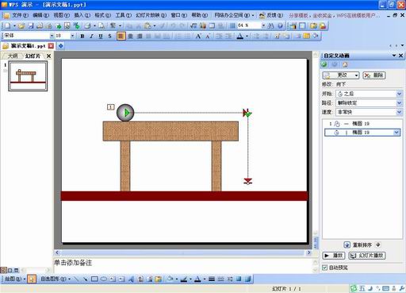The width and height of the screenshot is (406, 293).
Task: Toggle italic formatting
Action: coord(91,36)
